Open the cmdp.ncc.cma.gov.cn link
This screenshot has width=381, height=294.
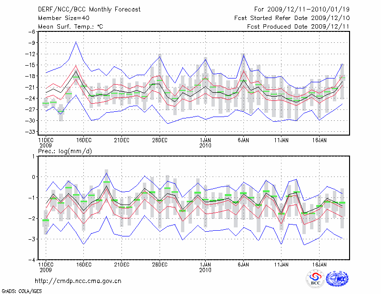click(x=78, y=281)
